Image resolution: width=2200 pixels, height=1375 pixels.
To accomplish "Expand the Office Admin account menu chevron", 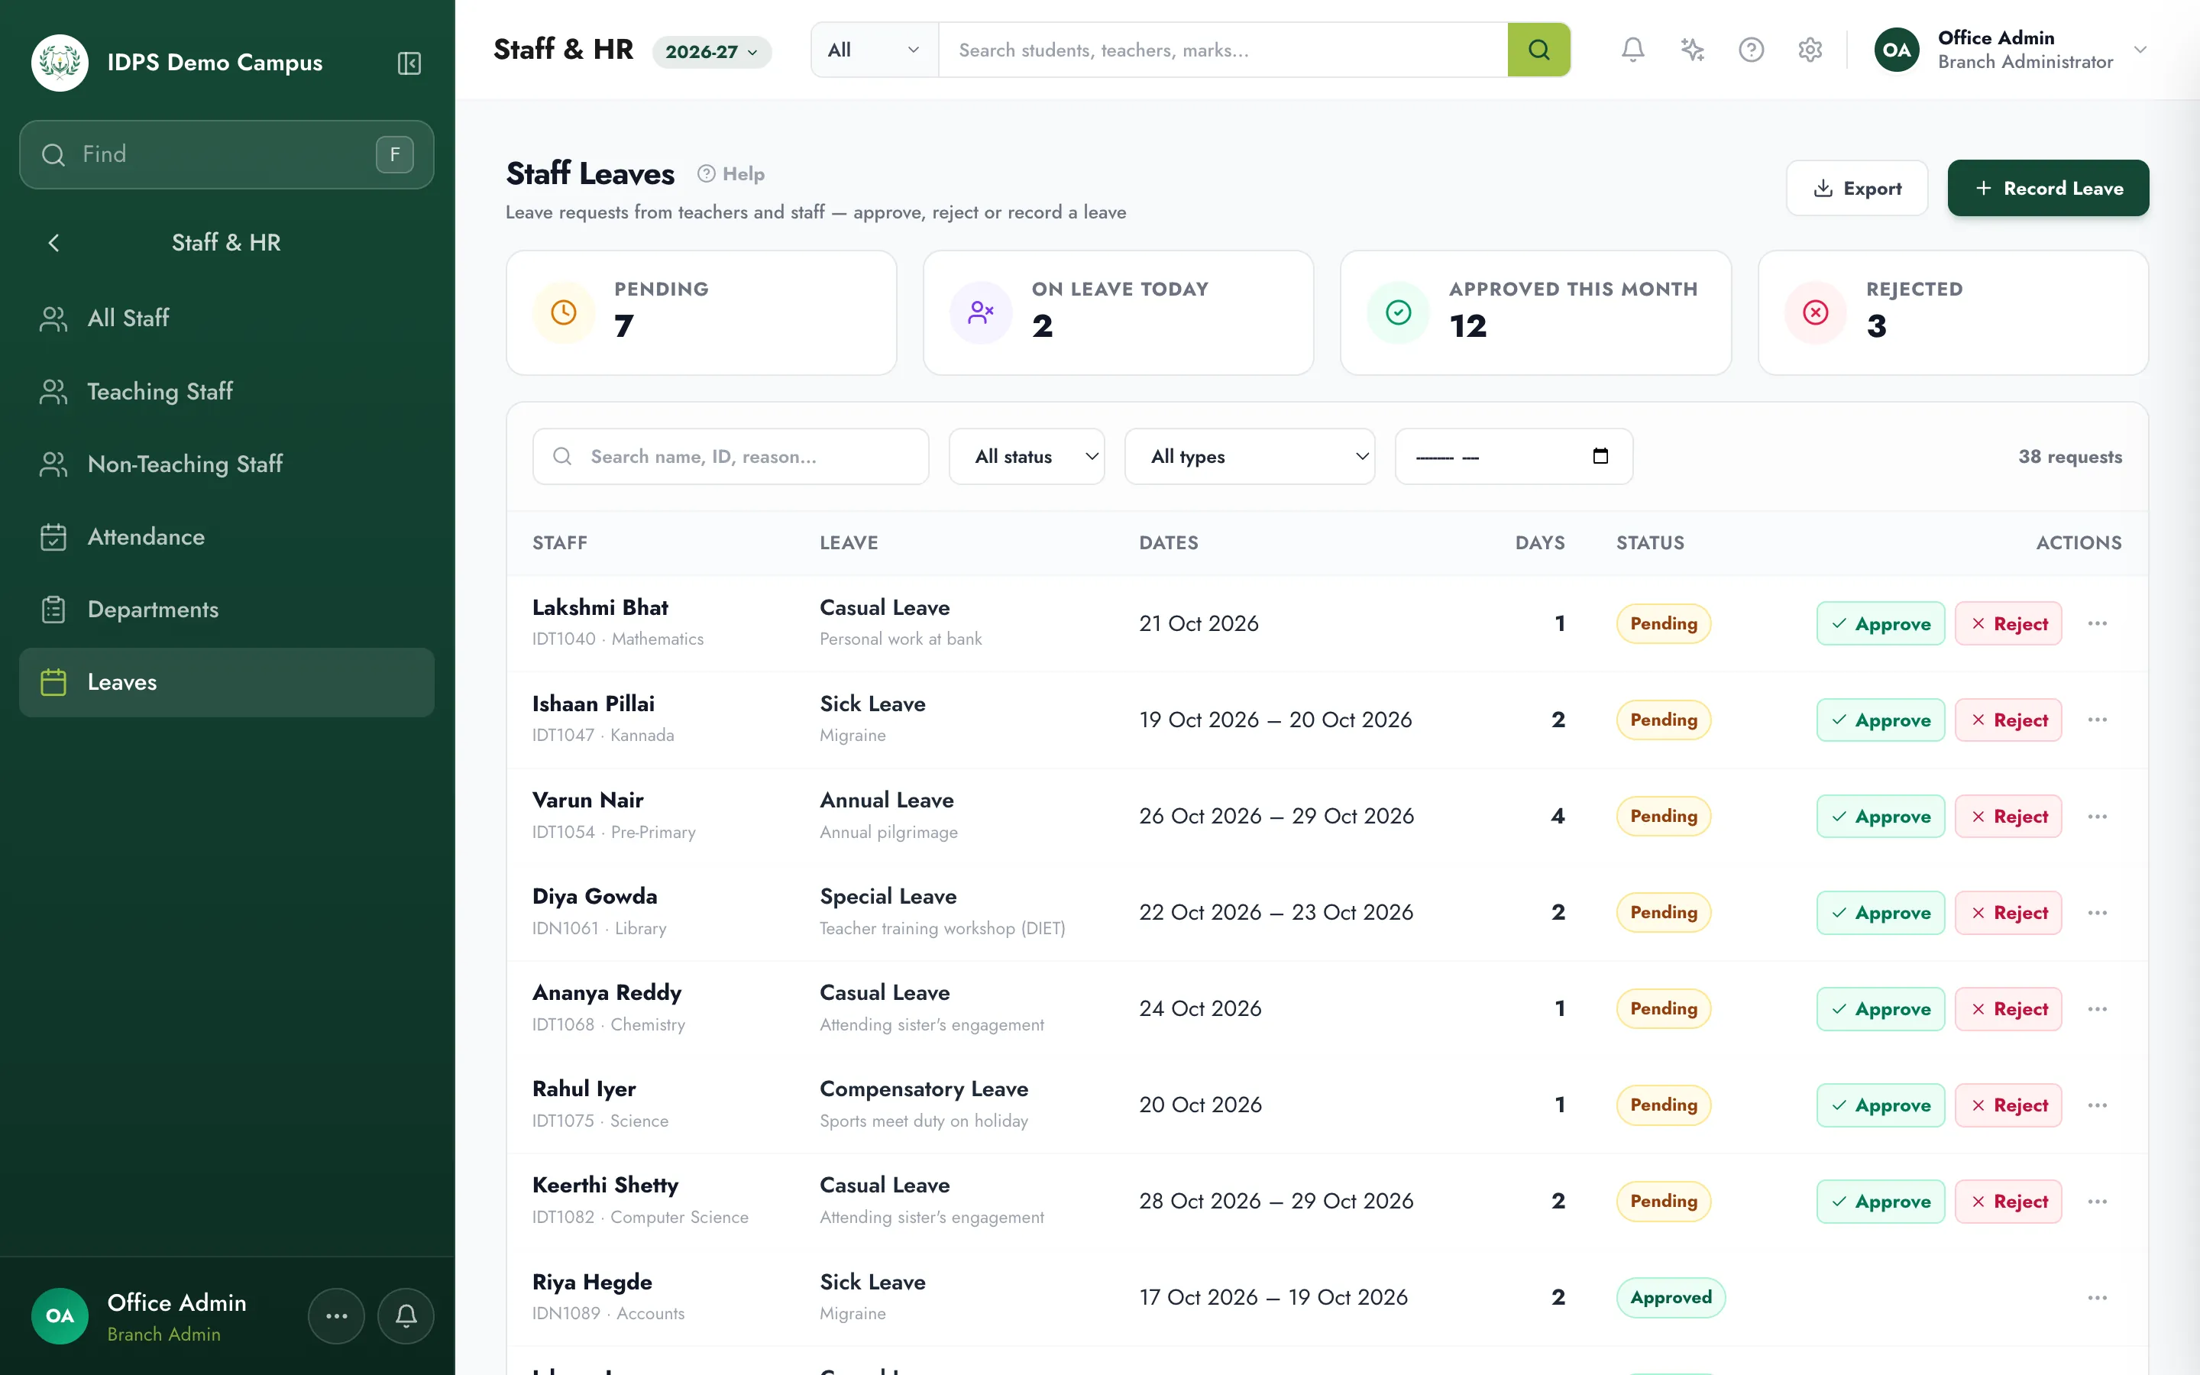I will click(x=2140, y=49).
